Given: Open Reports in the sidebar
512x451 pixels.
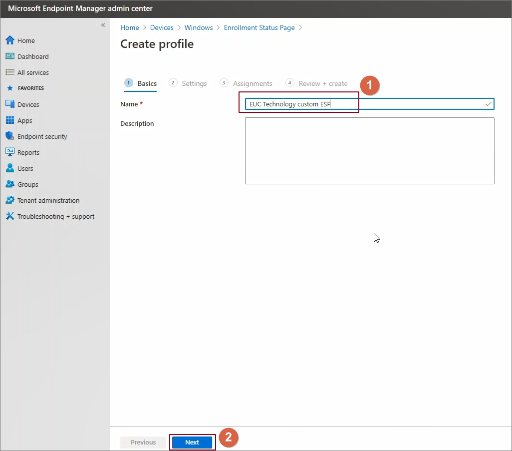Looking at the screenshot, I should click(x=28, y=153).
